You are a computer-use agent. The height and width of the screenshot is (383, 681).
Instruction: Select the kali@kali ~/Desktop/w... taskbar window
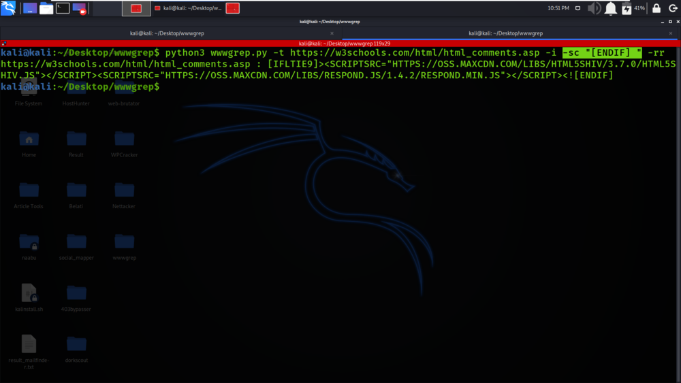click(188, 8)
